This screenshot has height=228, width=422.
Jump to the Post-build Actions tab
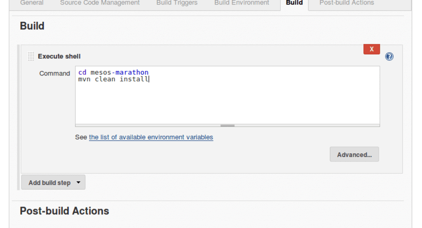[x=347, y=3]
